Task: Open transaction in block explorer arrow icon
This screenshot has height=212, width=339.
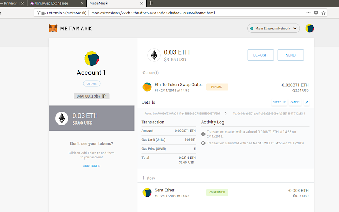Action: pos(307,102)
